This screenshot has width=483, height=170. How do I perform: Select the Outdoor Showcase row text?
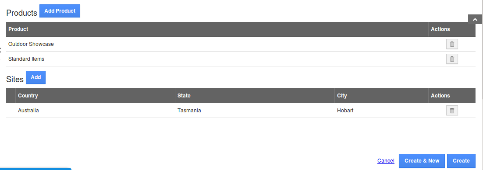(31, 44)
